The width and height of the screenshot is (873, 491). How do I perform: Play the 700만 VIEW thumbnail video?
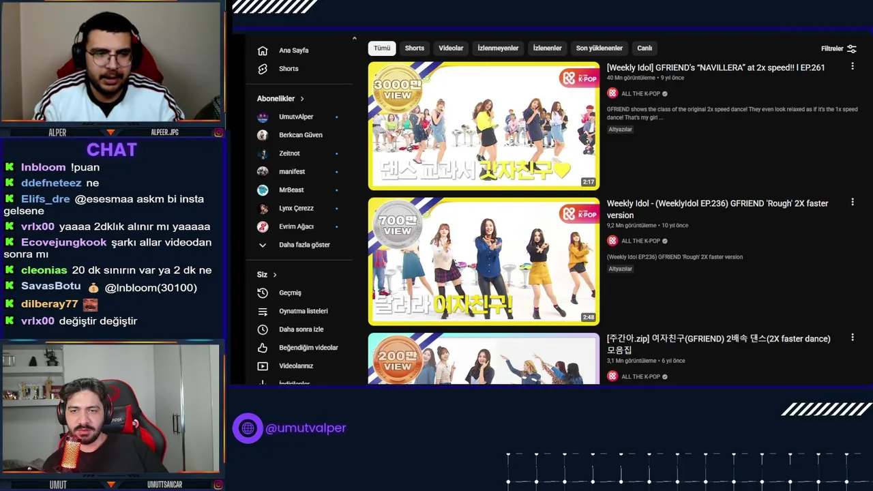484,261
